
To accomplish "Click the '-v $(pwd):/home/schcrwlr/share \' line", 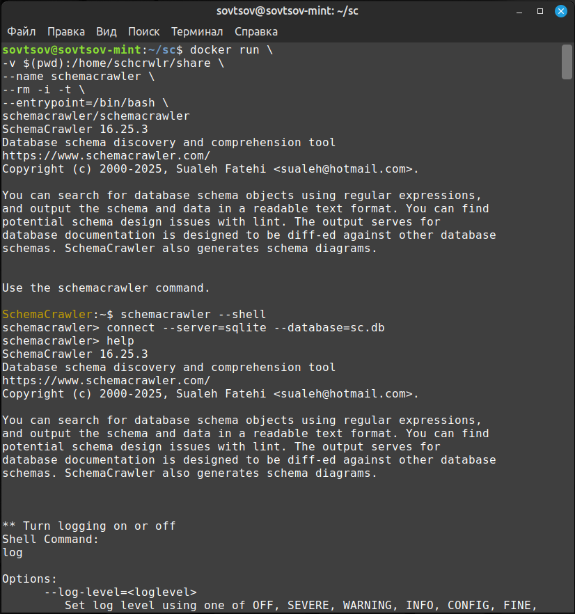I will (113, 63).
